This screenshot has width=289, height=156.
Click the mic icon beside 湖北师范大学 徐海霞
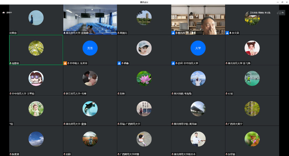(65, 33)
